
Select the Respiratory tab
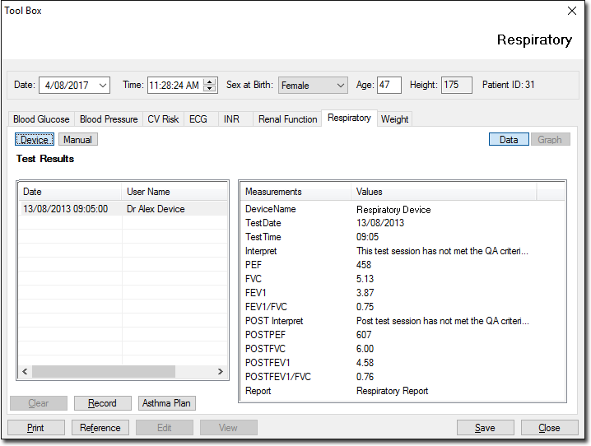[349, 118]
